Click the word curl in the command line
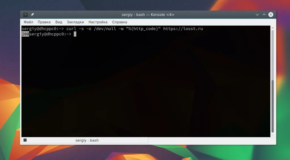Viewport: 290px width, 160px height. (71, 29)
